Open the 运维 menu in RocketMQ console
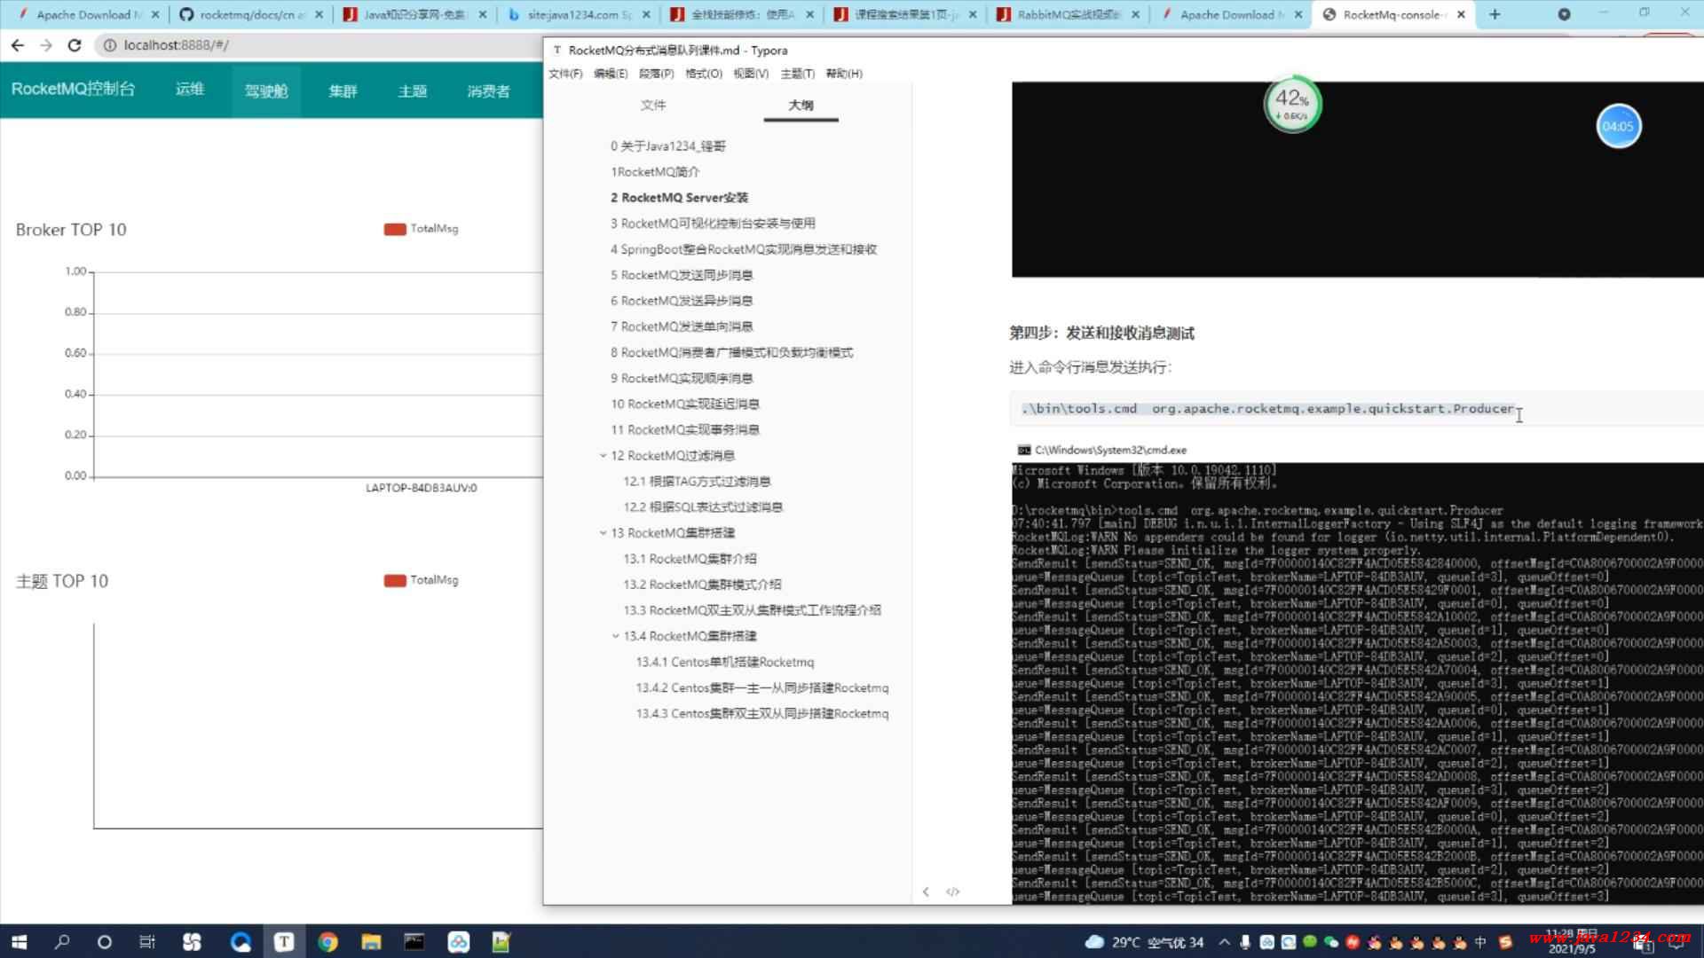This screenshot has width=1704, height=958. tap(190, 89)
